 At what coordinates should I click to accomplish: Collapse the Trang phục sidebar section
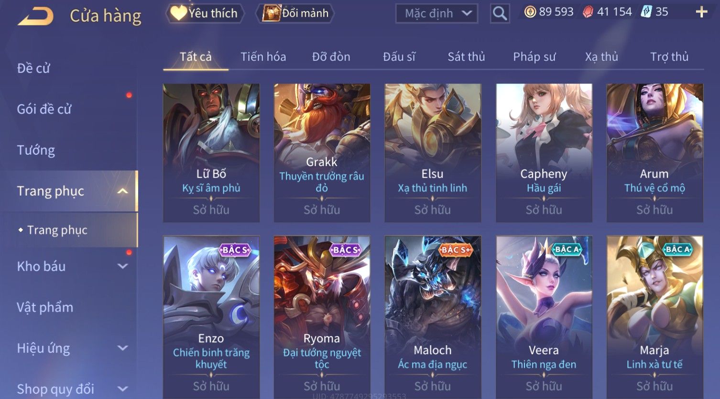[123, 191]
